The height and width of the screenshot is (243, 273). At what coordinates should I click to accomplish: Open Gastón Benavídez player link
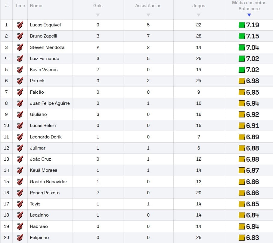pos(48,182)
